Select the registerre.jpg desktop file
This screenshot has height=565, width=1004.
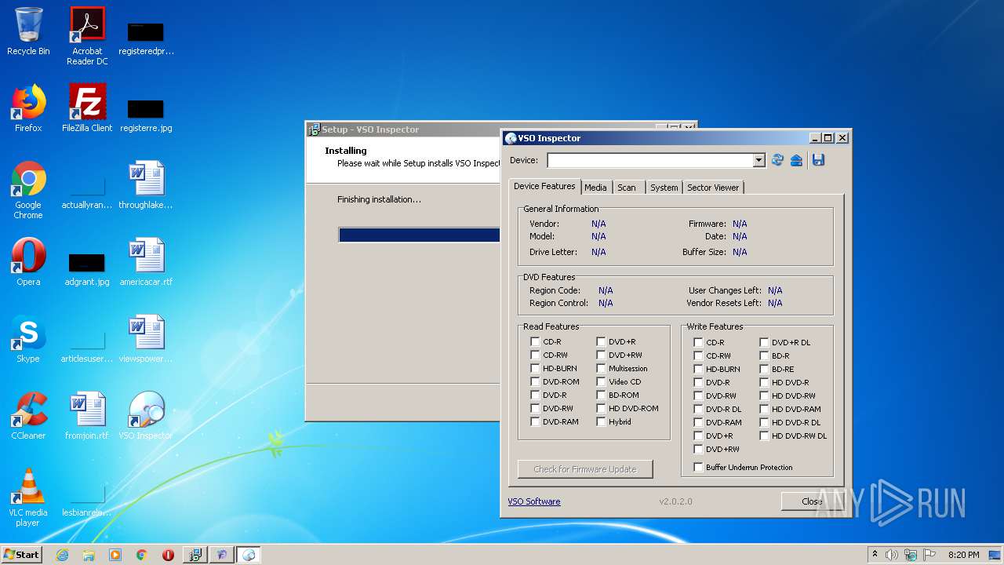point(146,114)
